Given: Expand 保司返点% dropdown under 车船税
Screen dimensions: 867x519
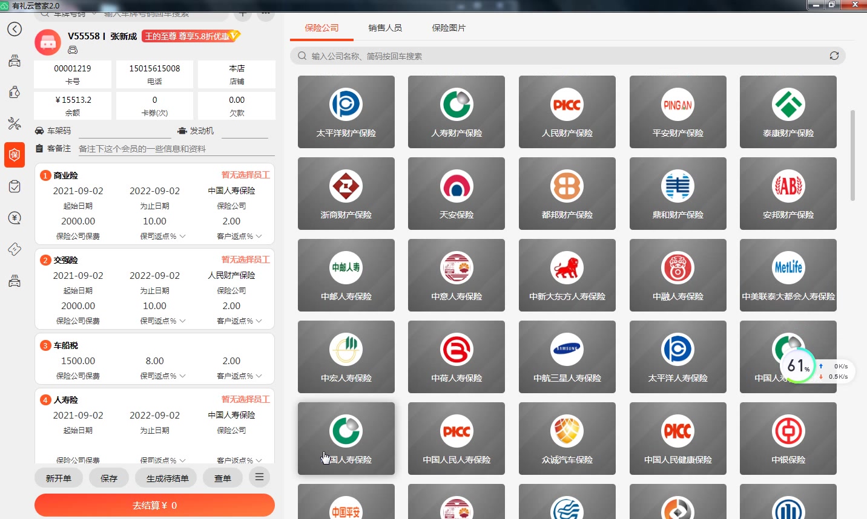Looking at the screenshot, I should click(163, 376).
